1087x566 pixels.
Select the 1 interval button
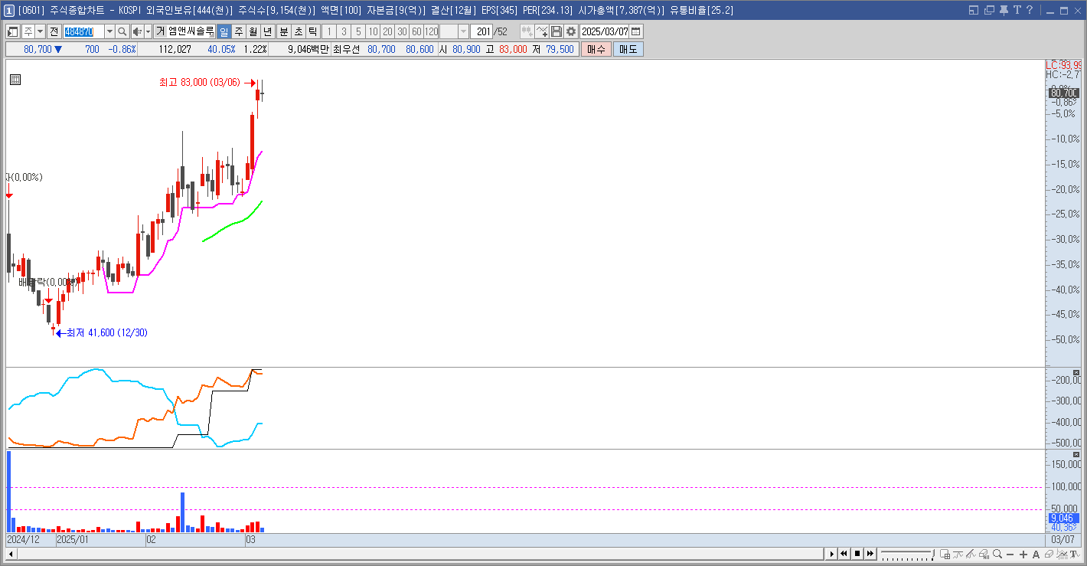(x=329, y=31)
